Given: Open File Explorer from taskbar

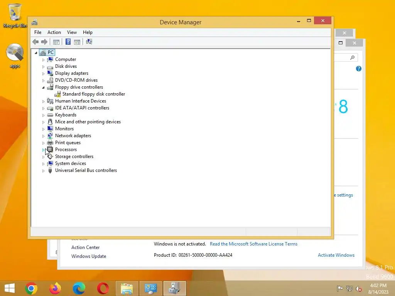Looking at the screenshot, I should 127,288.
